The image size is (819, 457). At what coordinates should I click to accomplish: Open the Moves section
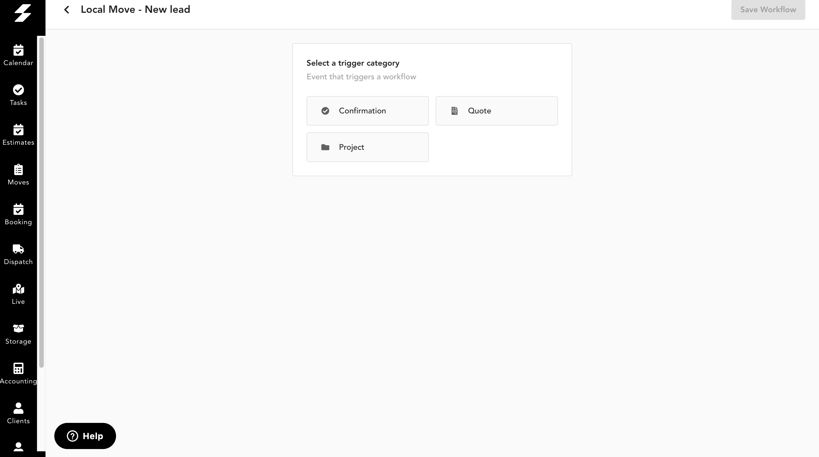click(18, 174)
